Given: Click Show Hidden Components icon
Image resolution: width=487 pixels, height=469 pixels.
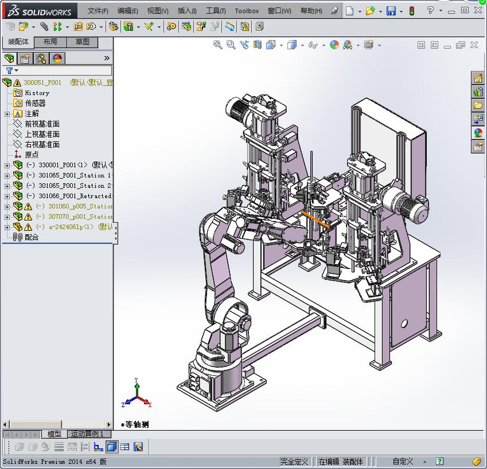Looking at the screenshot, I should tap(114, 27).
